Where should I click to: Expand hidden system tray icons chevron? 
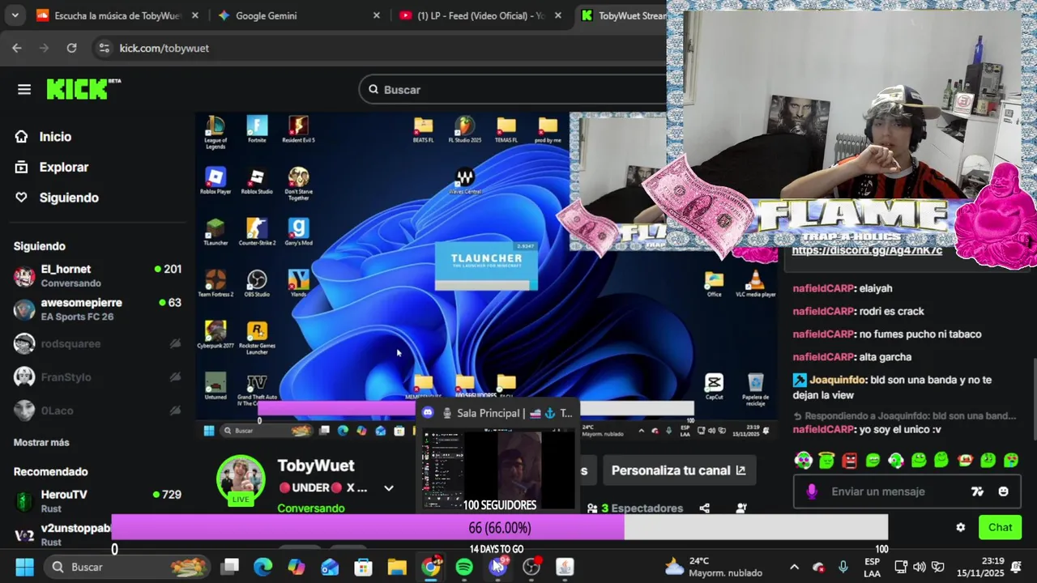coord(794,567)
